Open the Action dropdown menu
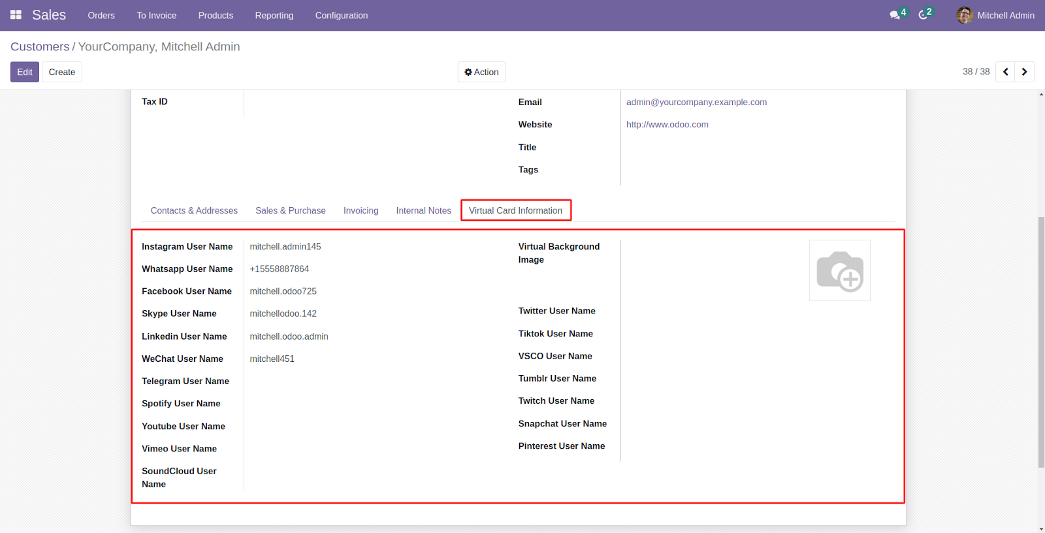This screenshot has width=1045, height=533. [481, 72]
